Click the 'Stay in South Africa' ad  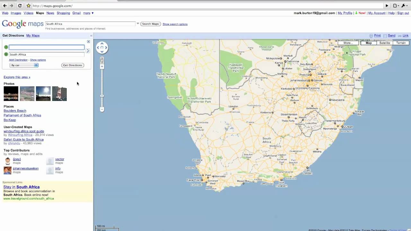click(22, 187)
